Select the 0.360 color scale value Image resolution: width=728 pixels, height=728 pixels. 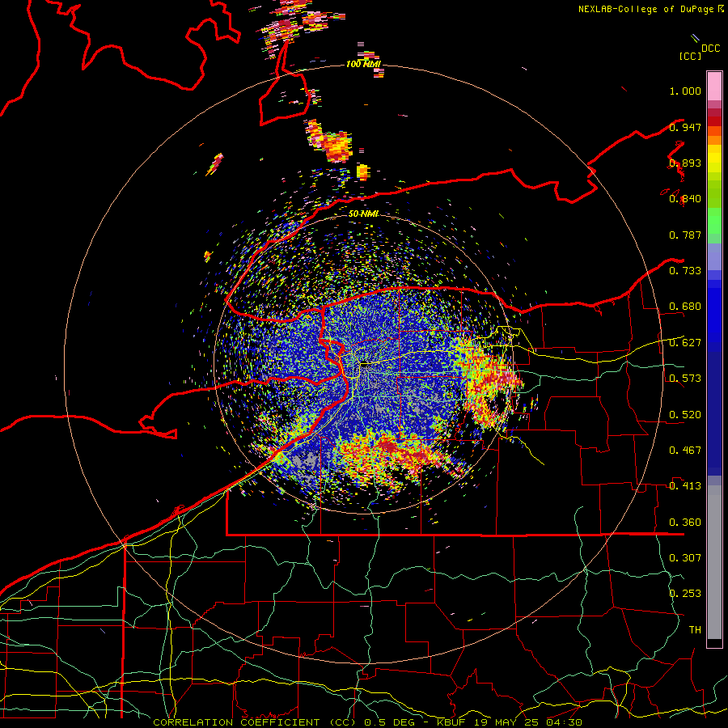pyautogui.click(x=685, y=523)
